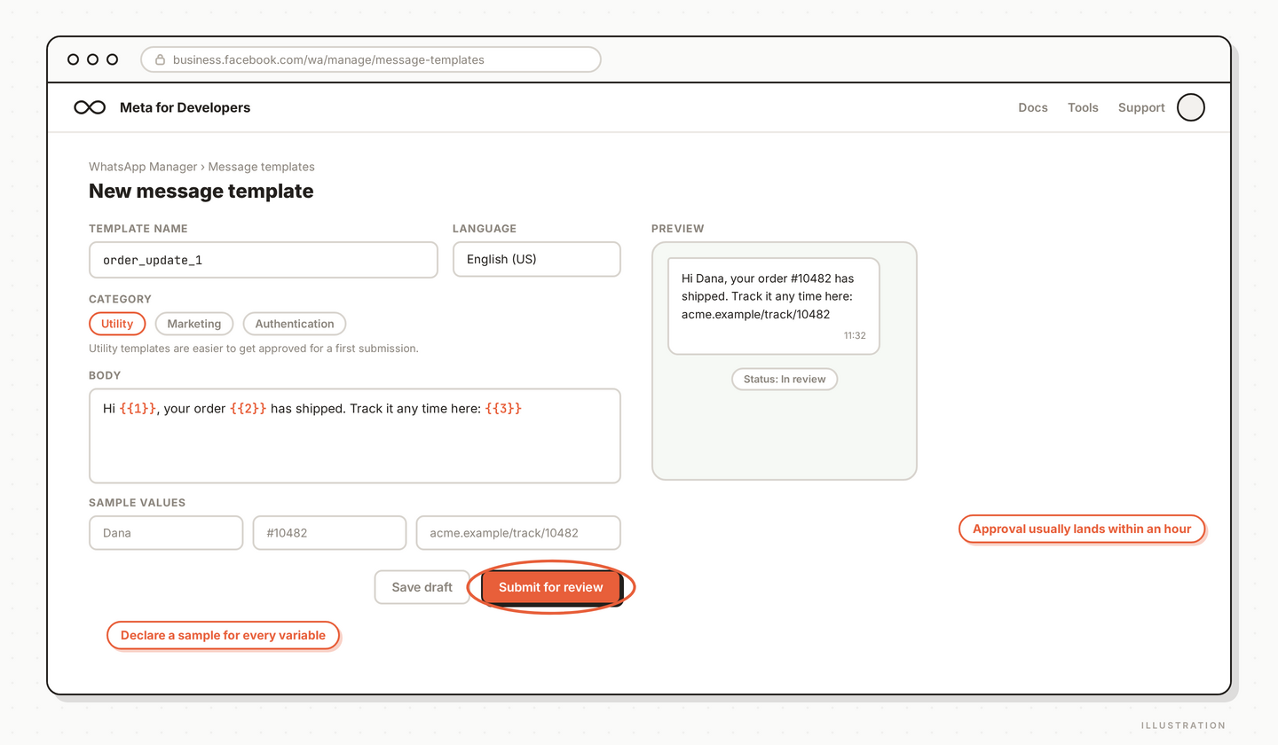Select the Utility category chip
The image size is (1278, 745).
[x=117, y=324]
